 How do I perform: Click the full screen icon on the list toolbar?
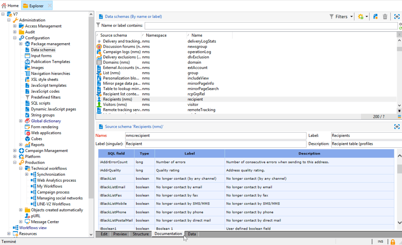(397, 16)
